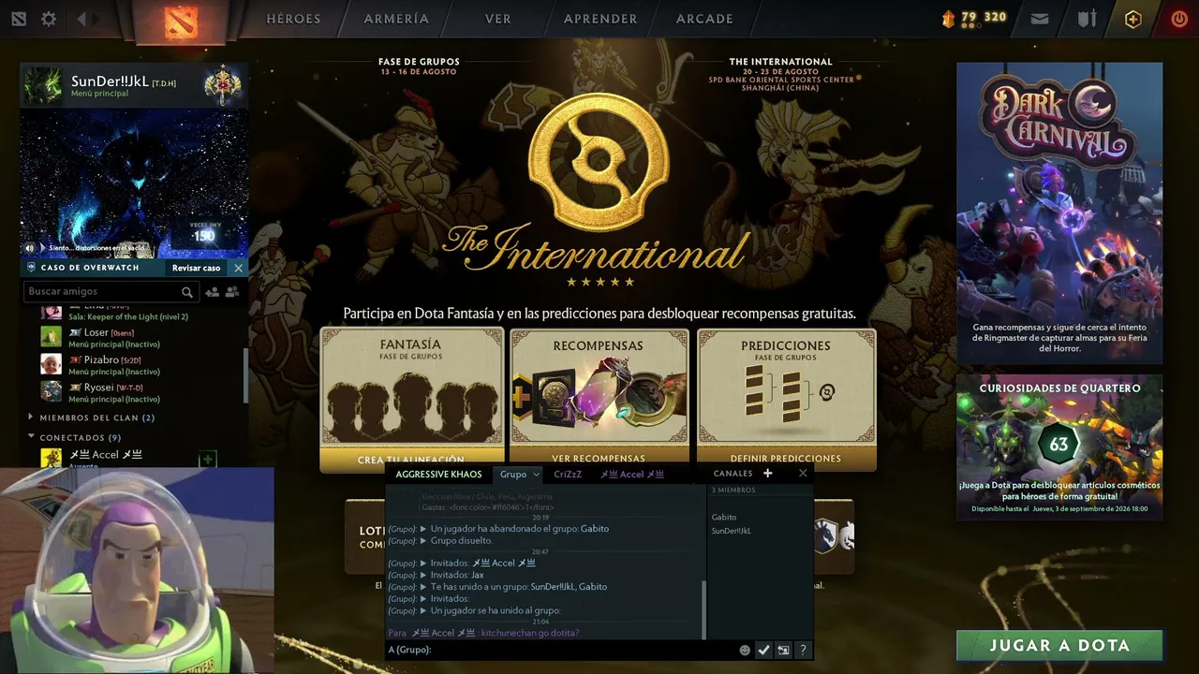Open the Héroes menu

(293, 19)
